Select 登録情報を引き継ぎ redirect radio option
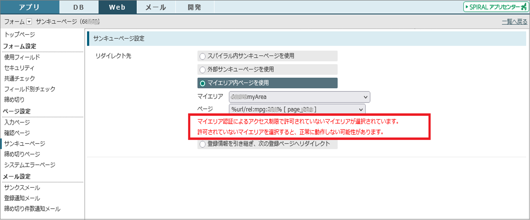 203,144
